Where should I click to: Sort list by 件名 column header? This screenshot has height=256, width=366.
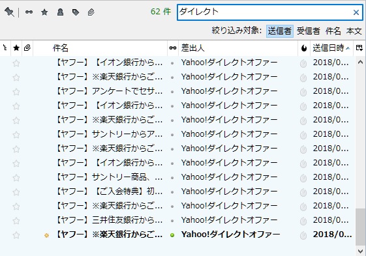coord(100,48)
